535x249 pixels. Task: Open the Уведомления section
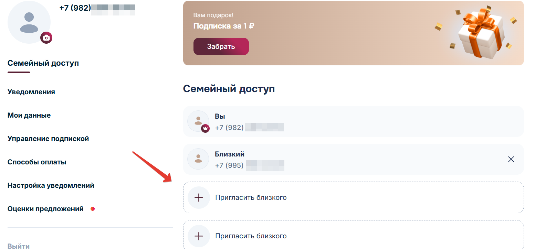(31, 92)
